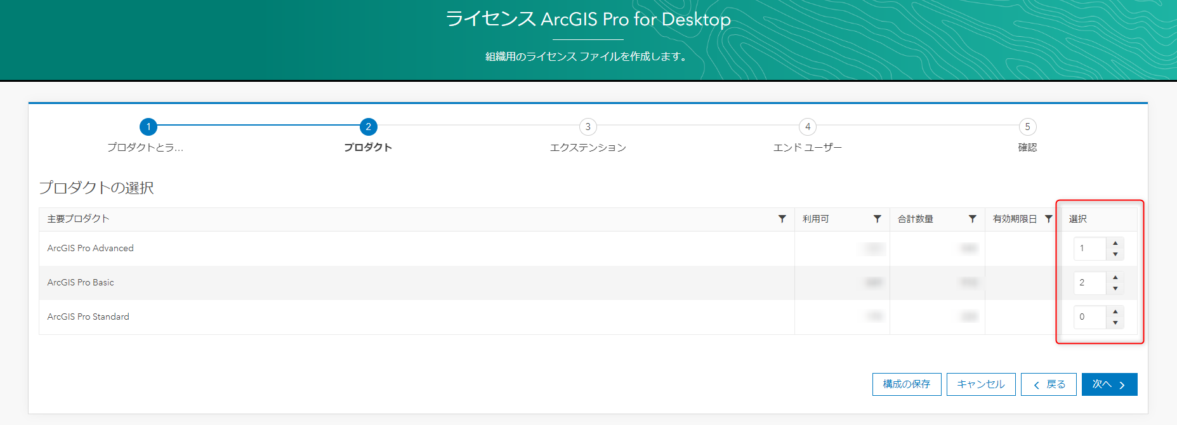Sort by the 主要プロダクト column header
The width and height of the screenshot is (1177, 425).
coord(78,219)
